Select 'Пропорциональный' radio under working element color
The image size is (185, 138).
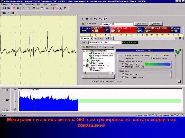(123, 67)
